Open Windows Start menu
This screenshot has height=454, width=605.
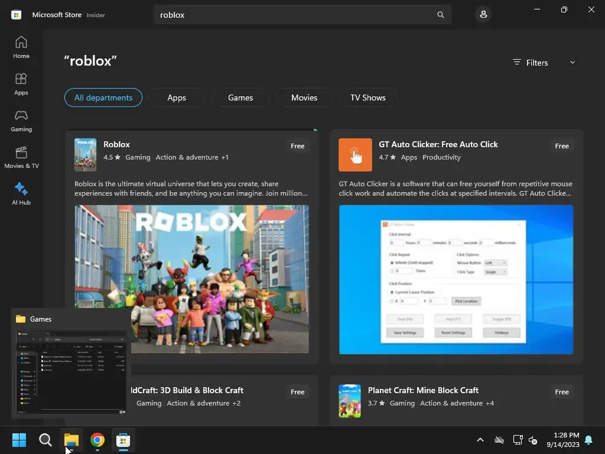pyautogui.click(x=19, y=440)
